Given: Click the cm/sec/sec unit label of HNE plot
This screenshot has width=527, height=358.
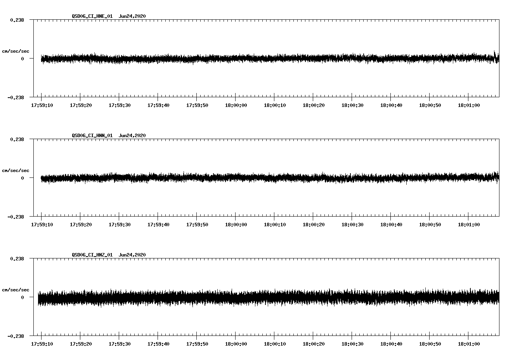Looking at the screenshot, I should pyautogui.click(x=16, y=51).
